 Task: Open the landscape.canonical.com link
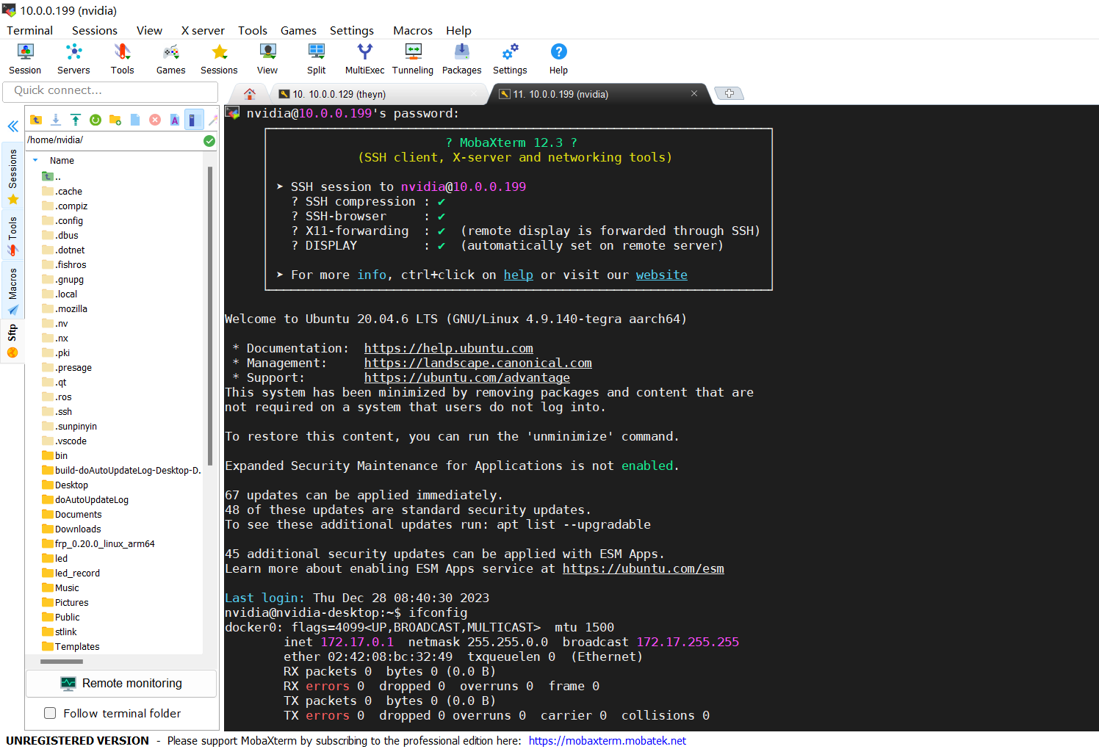click(x=478, y=363)
